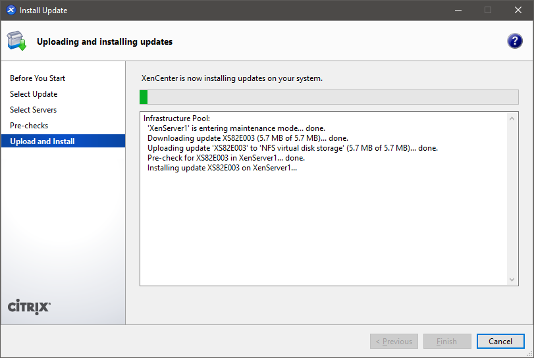Image resolution: width=534 pixels, height=358 pixels.
Task: Select the Before You Start step
Action: pyautogui.click(x=38, y=78)
